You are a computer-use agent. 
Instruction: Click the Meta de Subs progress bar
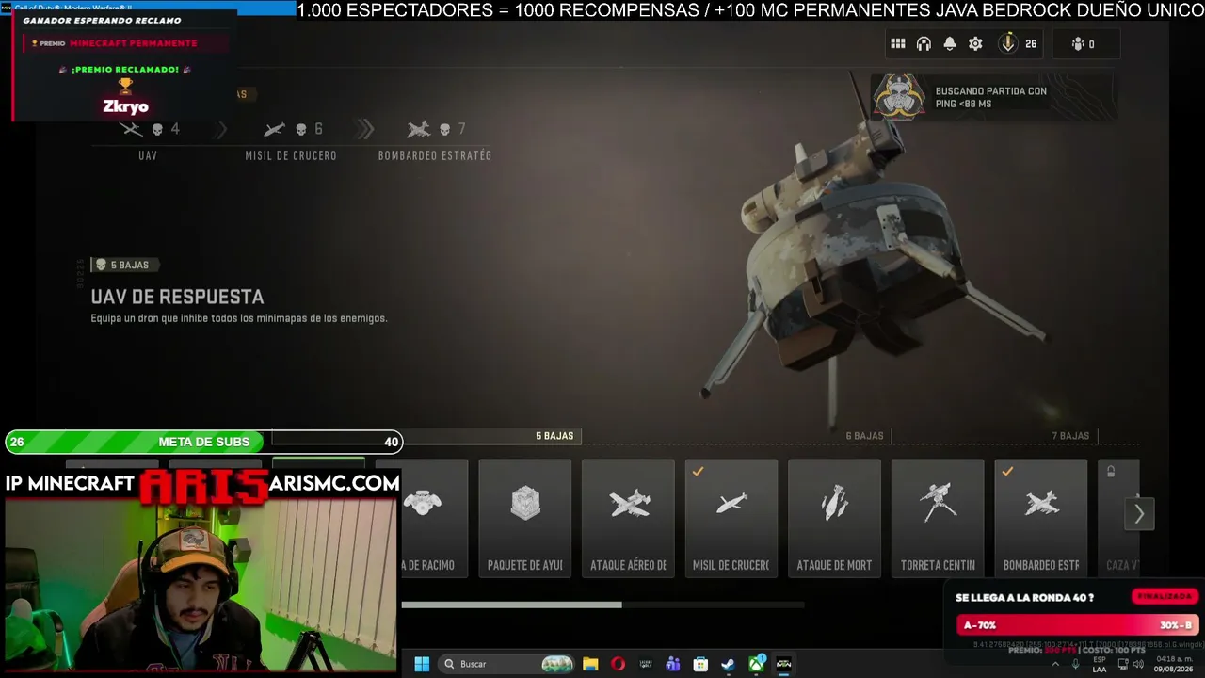[203, 442]
